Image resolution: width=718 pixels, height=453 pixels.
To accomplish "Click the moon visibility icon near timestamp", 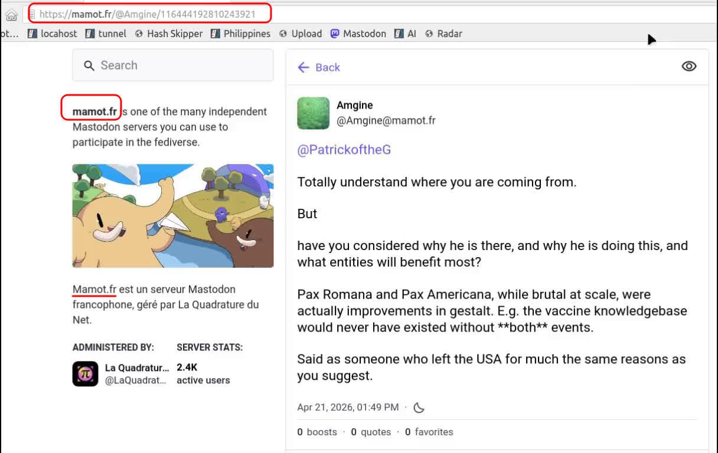I will tap(419, 408).
